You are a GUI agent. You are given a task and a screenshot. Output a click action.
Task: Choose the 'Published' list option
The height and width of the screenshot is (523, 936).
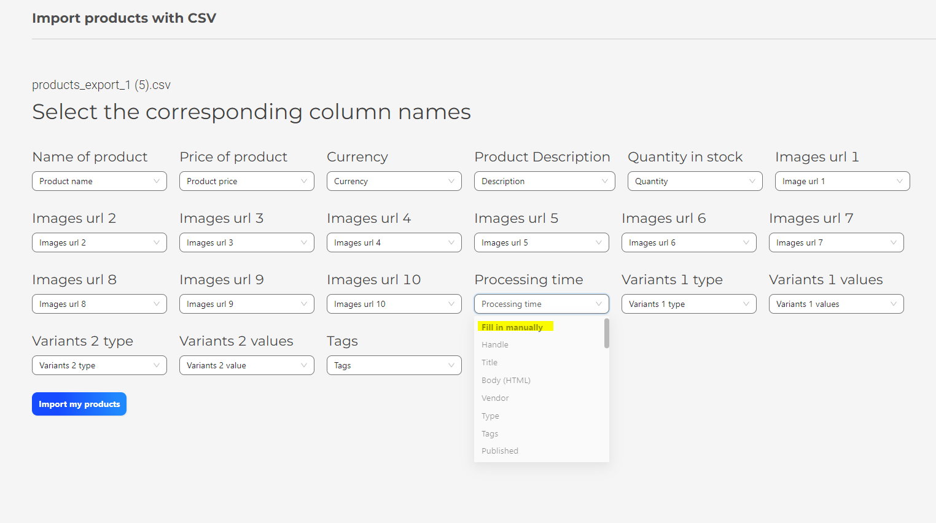[x=500, y=451]
